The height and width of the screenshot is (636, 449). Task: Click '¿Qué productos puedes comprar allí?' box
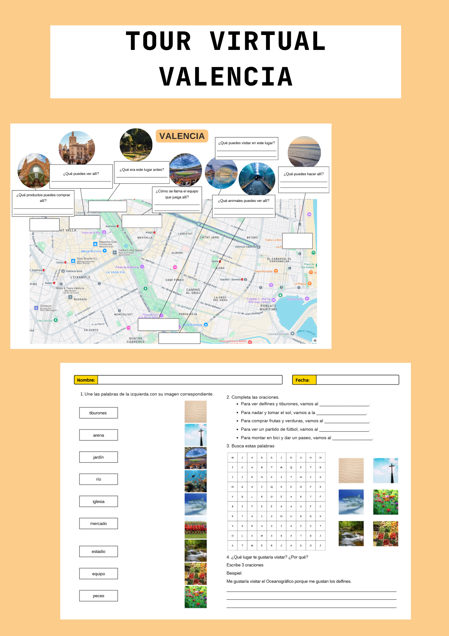point(43,203)
